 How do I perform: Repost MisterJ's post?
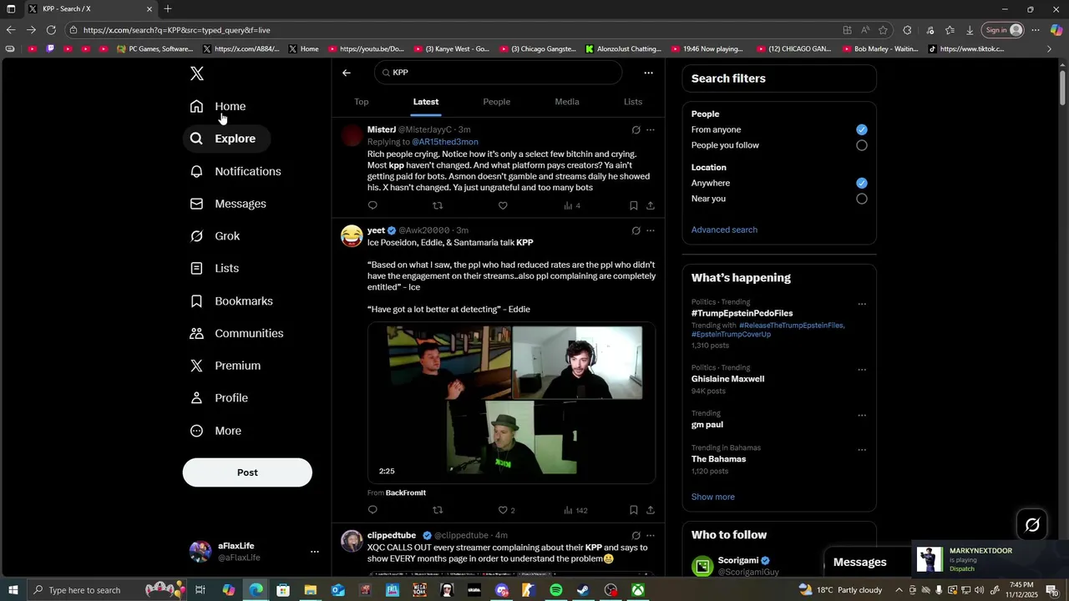(438, 205)
